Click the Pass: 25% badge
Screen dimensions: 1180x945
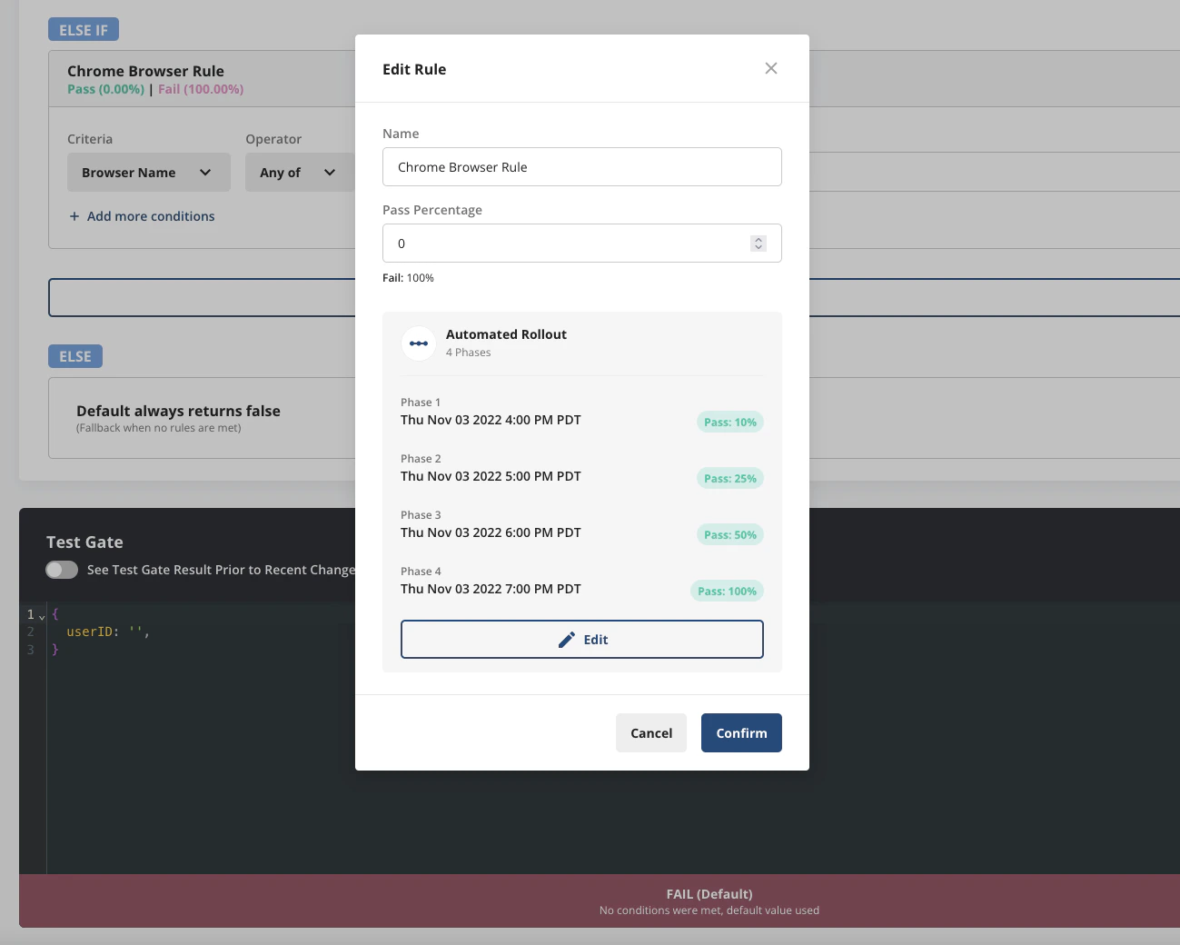[730, 479]
